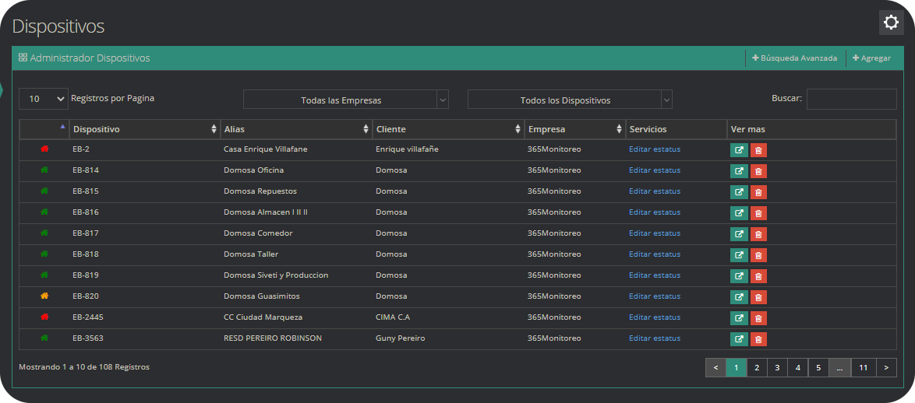The height and width of the screenshot is (403, 915).
Task: Open Búsqueda Avanzada
Action: tap(795, 58)
